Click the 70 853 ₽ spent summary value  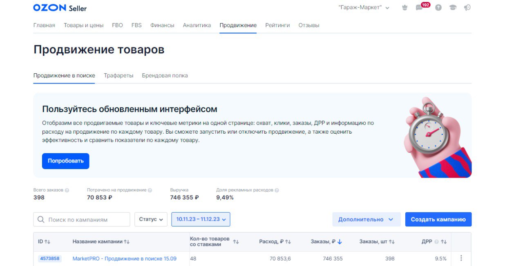(x=100, y=198)
